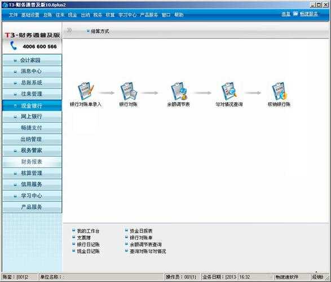The image size is (331, 282).
Task: Click the phone icon beside 4006 600 566
Action: [x=14, y=46]
